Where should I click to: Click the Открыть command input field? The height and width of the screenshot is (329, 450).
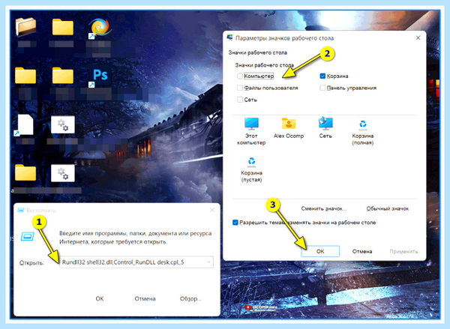pyautogui.click(x=136, y=262)
